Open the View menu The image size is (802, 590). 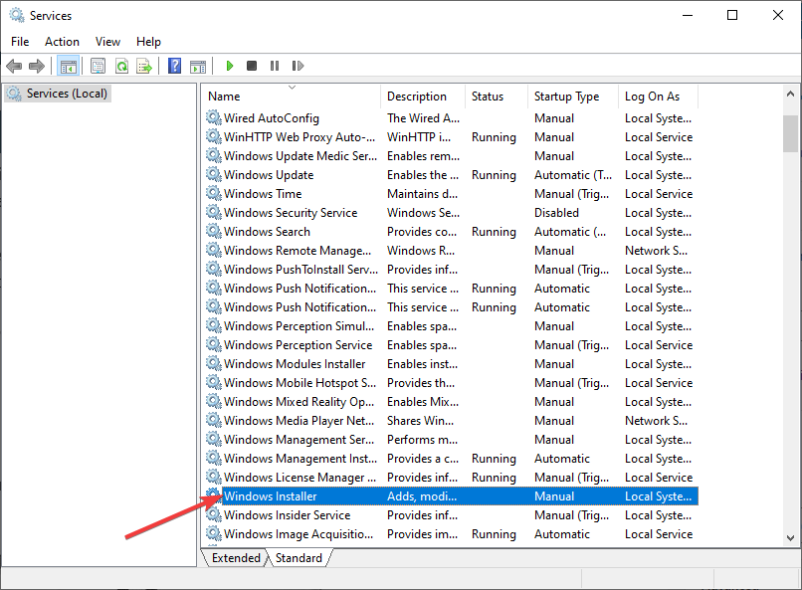click(x=107, y=42)
